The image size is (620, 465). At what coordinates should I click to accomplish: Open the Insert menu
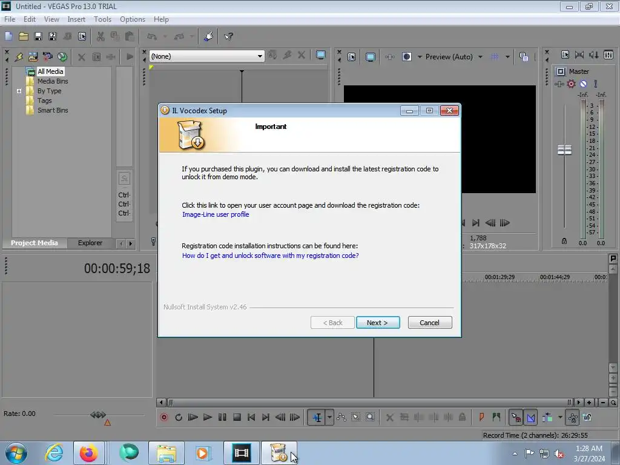point(76,19)
